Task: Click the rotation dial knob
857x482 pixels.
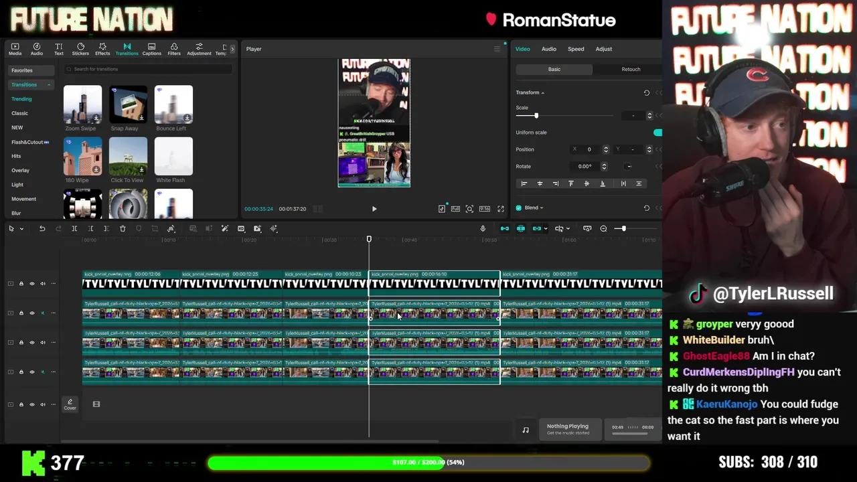Action: coord(628,167)
